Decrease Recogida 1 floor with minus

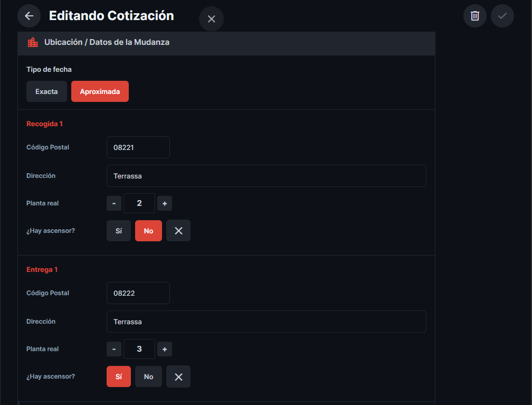pyautogui.click(x=114, y=203)
